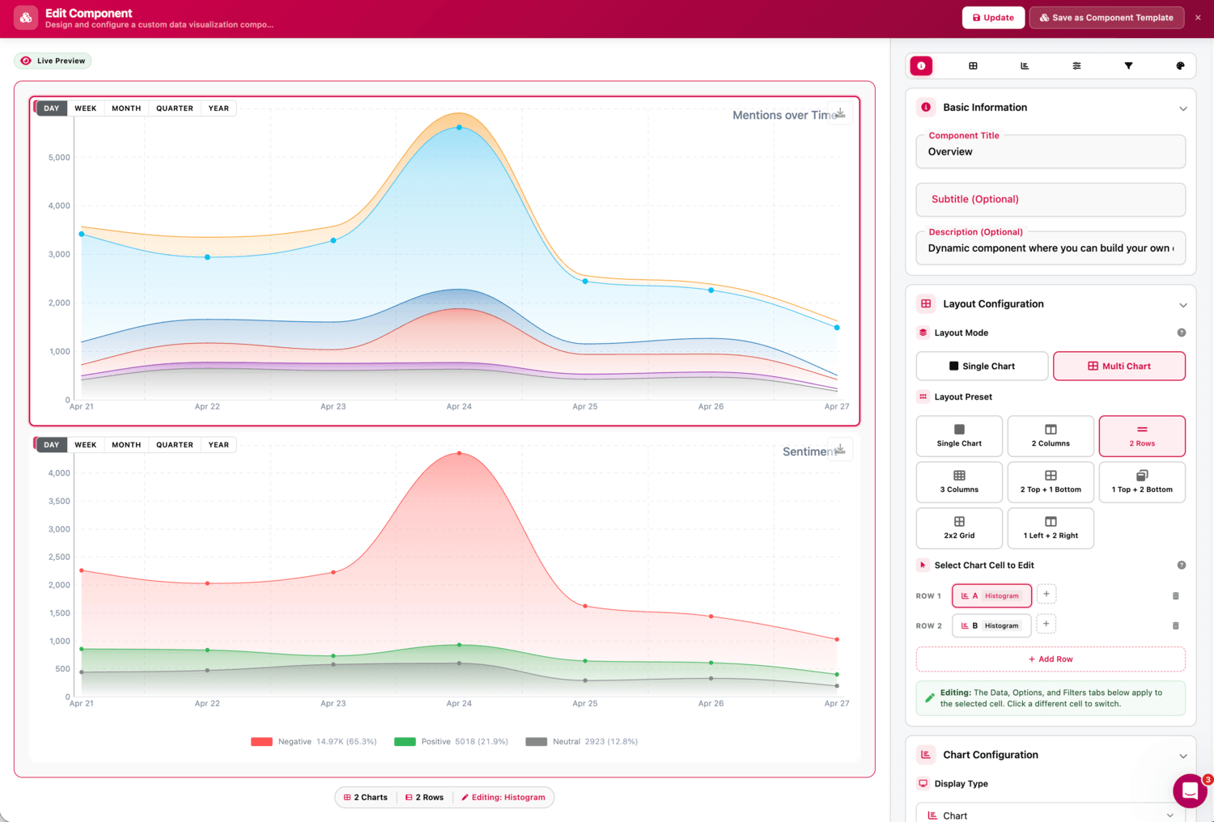Switch Sentiment chart to MONTH view
This screenshot has width=1214, height=822.
pos(126,445)
